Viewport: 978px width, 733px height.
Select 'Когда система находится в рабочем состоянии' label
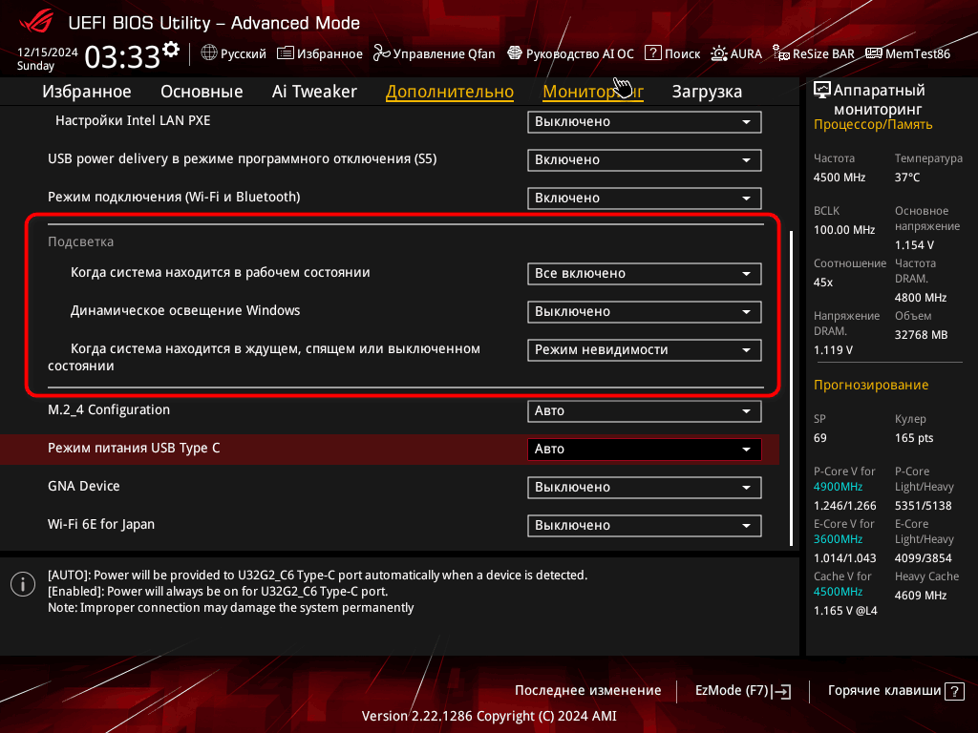pos(221,272)
